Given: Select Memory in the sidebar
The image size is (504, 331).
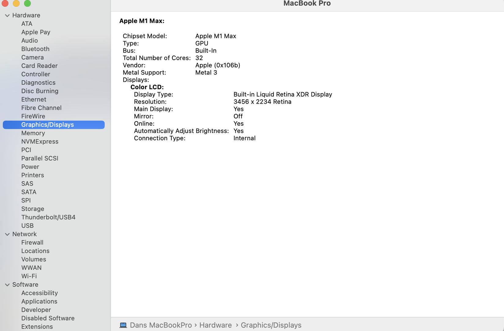Looking at the screenshot, I should 33,133.
